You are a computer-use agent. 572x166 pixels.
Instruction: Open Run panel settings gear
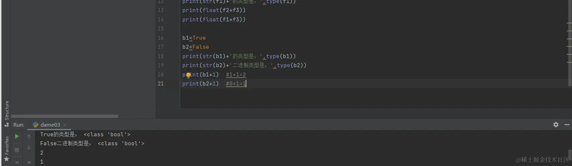click(x=556, y=125)
